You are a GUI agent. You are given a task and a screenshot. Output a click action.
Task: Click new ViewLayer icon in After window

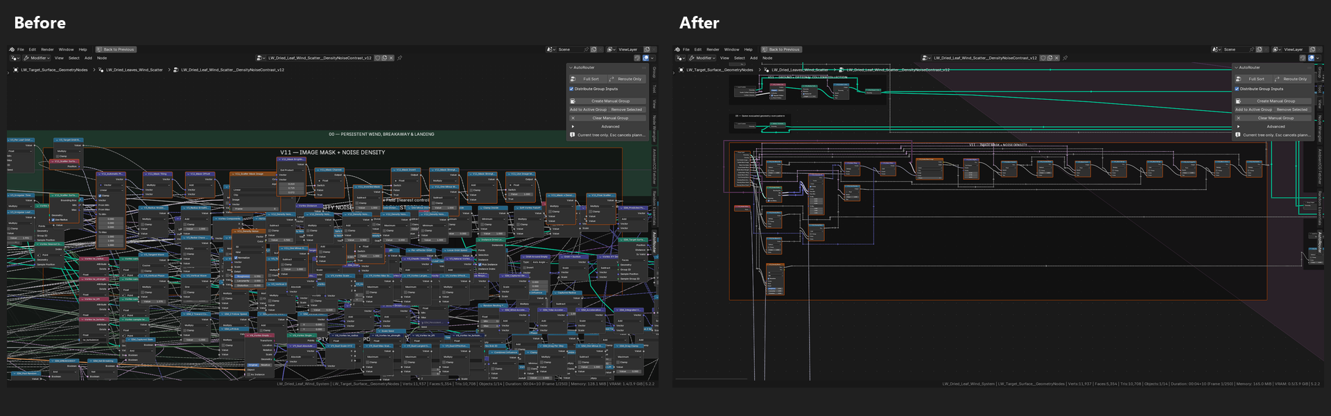[x=1312, y=49]
